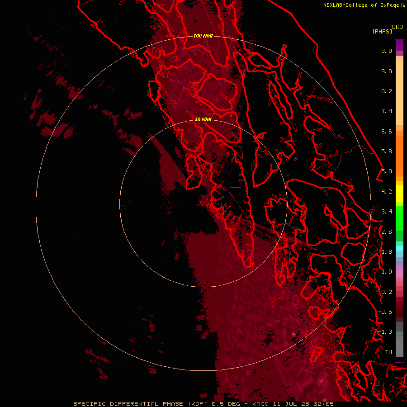The width and height of the screenshot is (407, 407).
Task: Click the 4.2 value on the color scale
Action: (387, 192)
